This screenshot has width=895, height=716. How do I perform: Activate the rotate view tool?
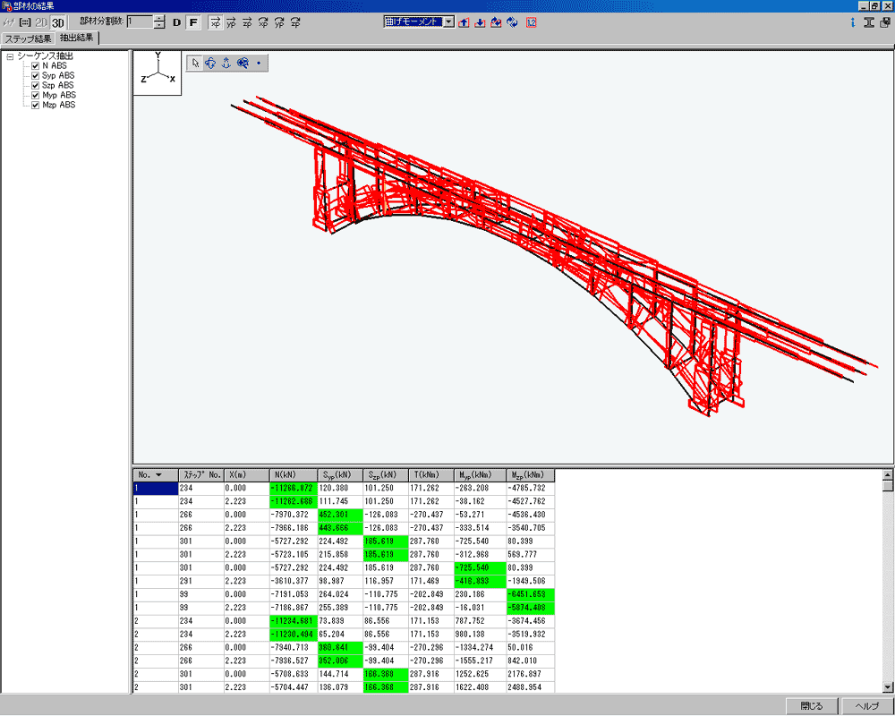pos(211,63)
